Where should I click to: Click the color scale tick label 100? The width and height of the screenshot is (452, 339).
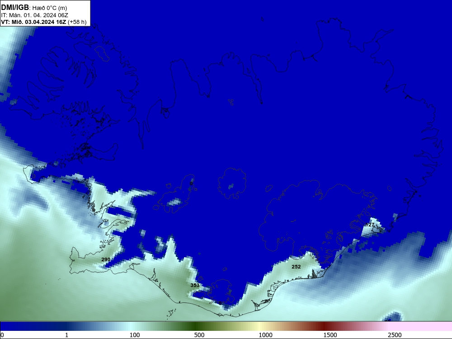click(135, 335)
